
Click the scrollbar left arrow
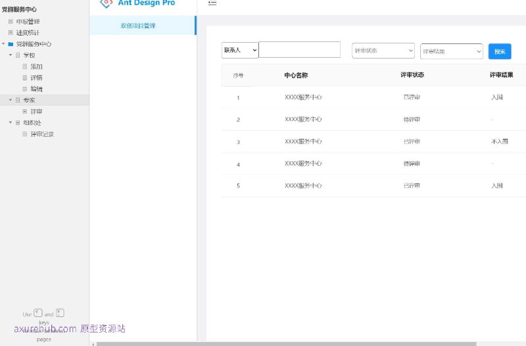pos(93,344)
